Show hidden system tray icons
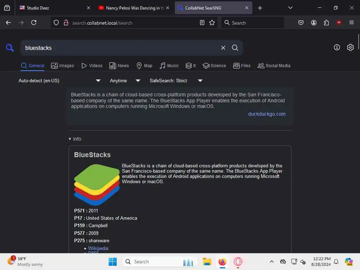The height and width of the screenshot is (270, 360). [x=272, y=262]
